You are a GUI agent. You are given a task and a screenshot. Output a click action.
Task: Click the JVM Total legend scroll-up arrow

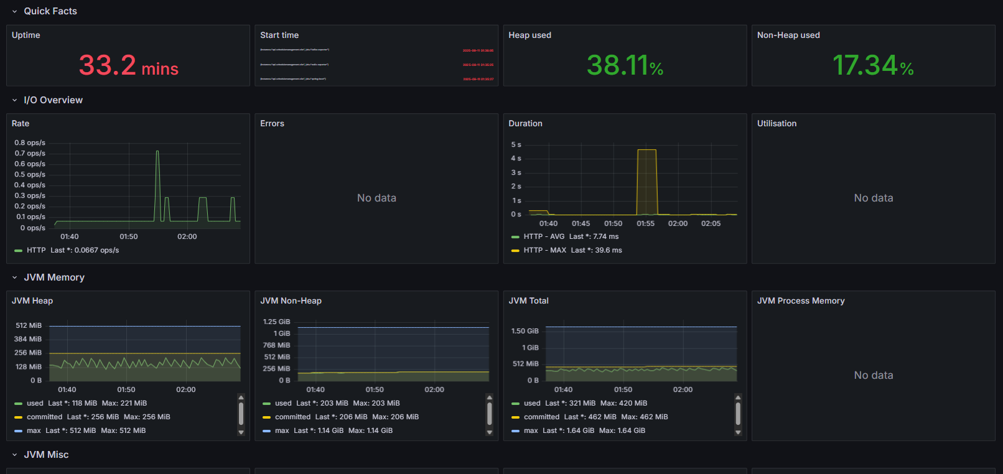pyautogui.click(x=738, y=397)
